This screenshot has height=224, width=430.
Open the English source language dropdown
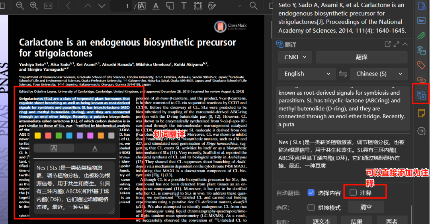[307, 74]
